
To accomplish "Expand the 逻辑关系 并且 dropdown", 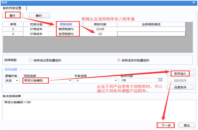I will tap(17, 81).
